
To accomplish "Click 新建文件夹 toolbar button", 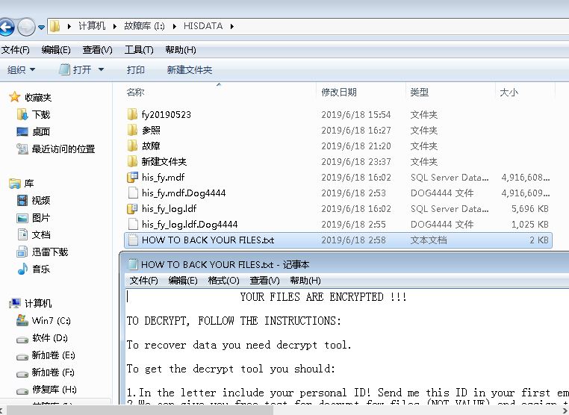I will coord(190,70).
